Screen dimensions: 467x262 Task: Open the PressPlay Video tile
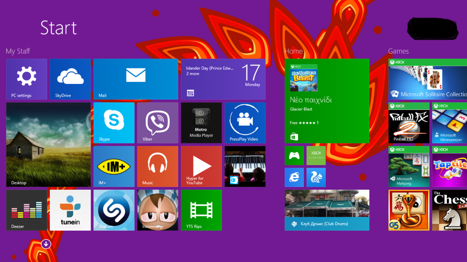tap(245, 123)
